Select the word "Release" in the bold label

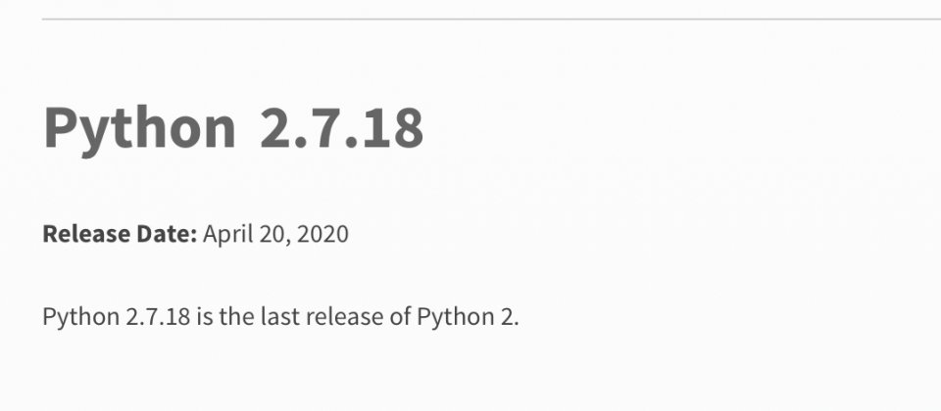(x=86, y=234)
